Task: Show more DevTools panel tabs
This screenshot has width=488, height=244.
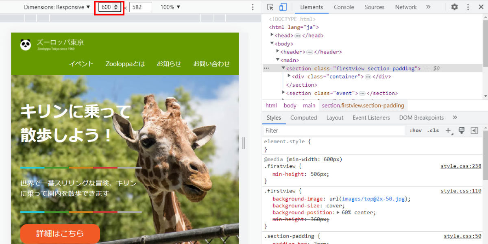Action: click(x=428, y=7)
